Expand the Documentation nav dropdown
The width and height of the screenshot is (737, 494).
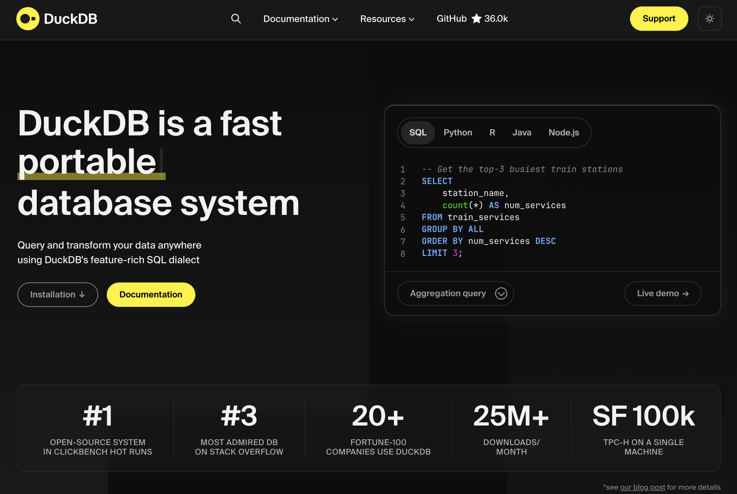(300, 19)
